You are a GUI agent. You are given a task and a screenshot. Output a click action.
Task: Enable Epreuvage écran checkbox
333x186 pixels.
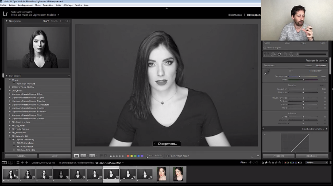(167, 156)
